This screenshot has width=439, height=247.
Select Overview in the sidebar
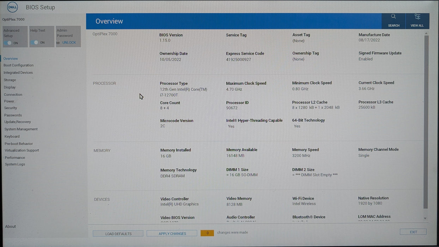click(11, 59)
